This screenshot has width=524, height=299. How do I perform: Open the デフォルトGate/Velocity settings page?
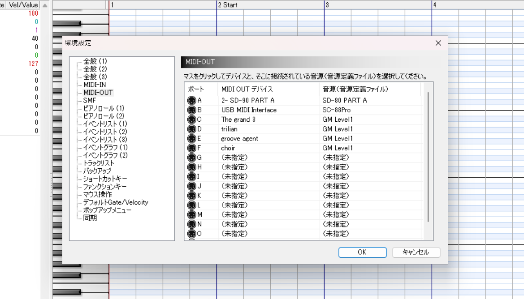116,202
